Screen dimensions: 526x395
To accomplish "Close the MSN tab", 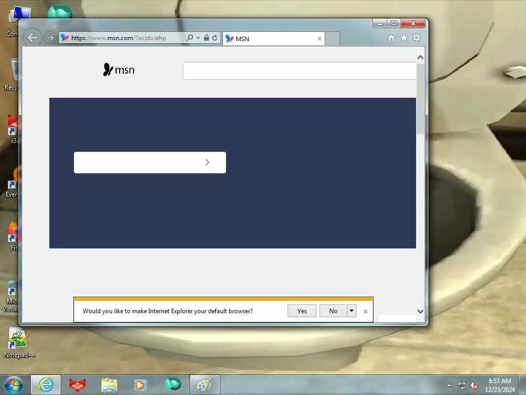I will [x=320, y=39].
